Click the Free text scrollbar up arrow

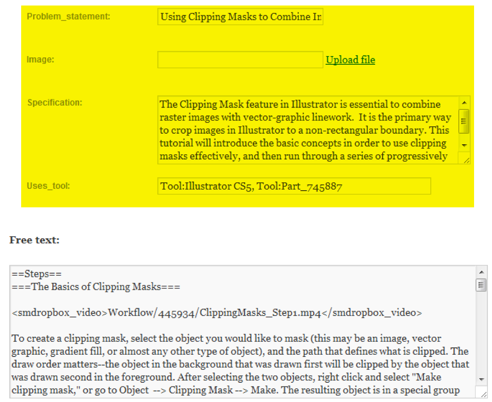pos(481,272)
